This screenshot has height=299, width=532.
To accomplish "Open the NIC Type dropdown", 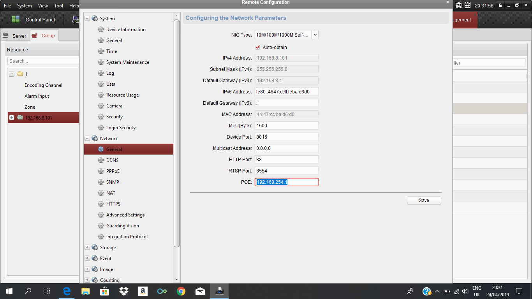I will click(x=315, y=35).
